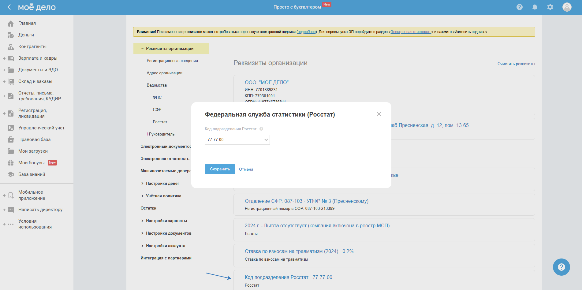Open Главная in the left sidebar

coord(27,24)
